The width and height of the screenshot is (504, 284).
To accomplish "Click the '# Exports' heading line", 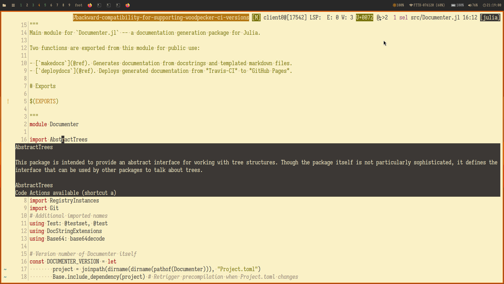I will point(43,86).
